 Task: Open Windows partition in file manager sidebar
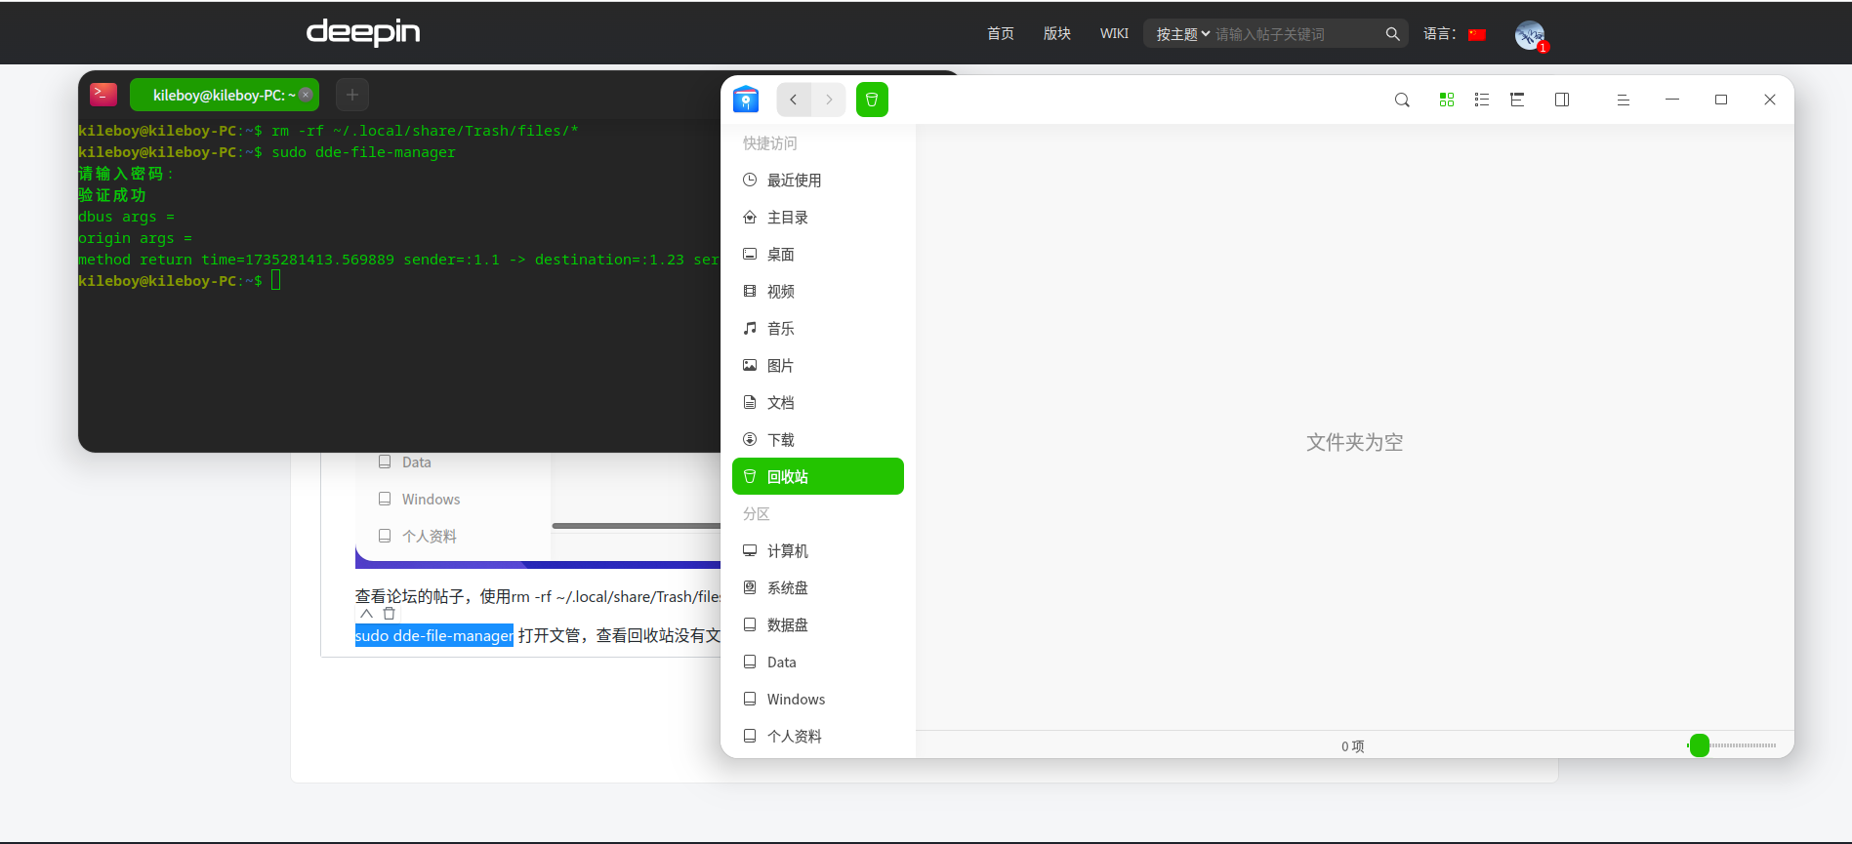tap(818, 699)
